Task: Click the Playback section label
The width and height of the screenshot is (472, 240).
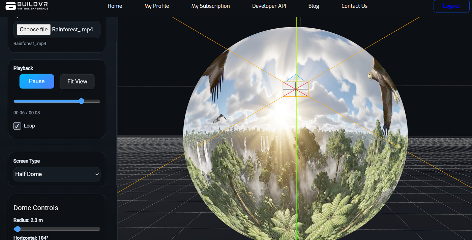Action: click(x=23, y=68)
